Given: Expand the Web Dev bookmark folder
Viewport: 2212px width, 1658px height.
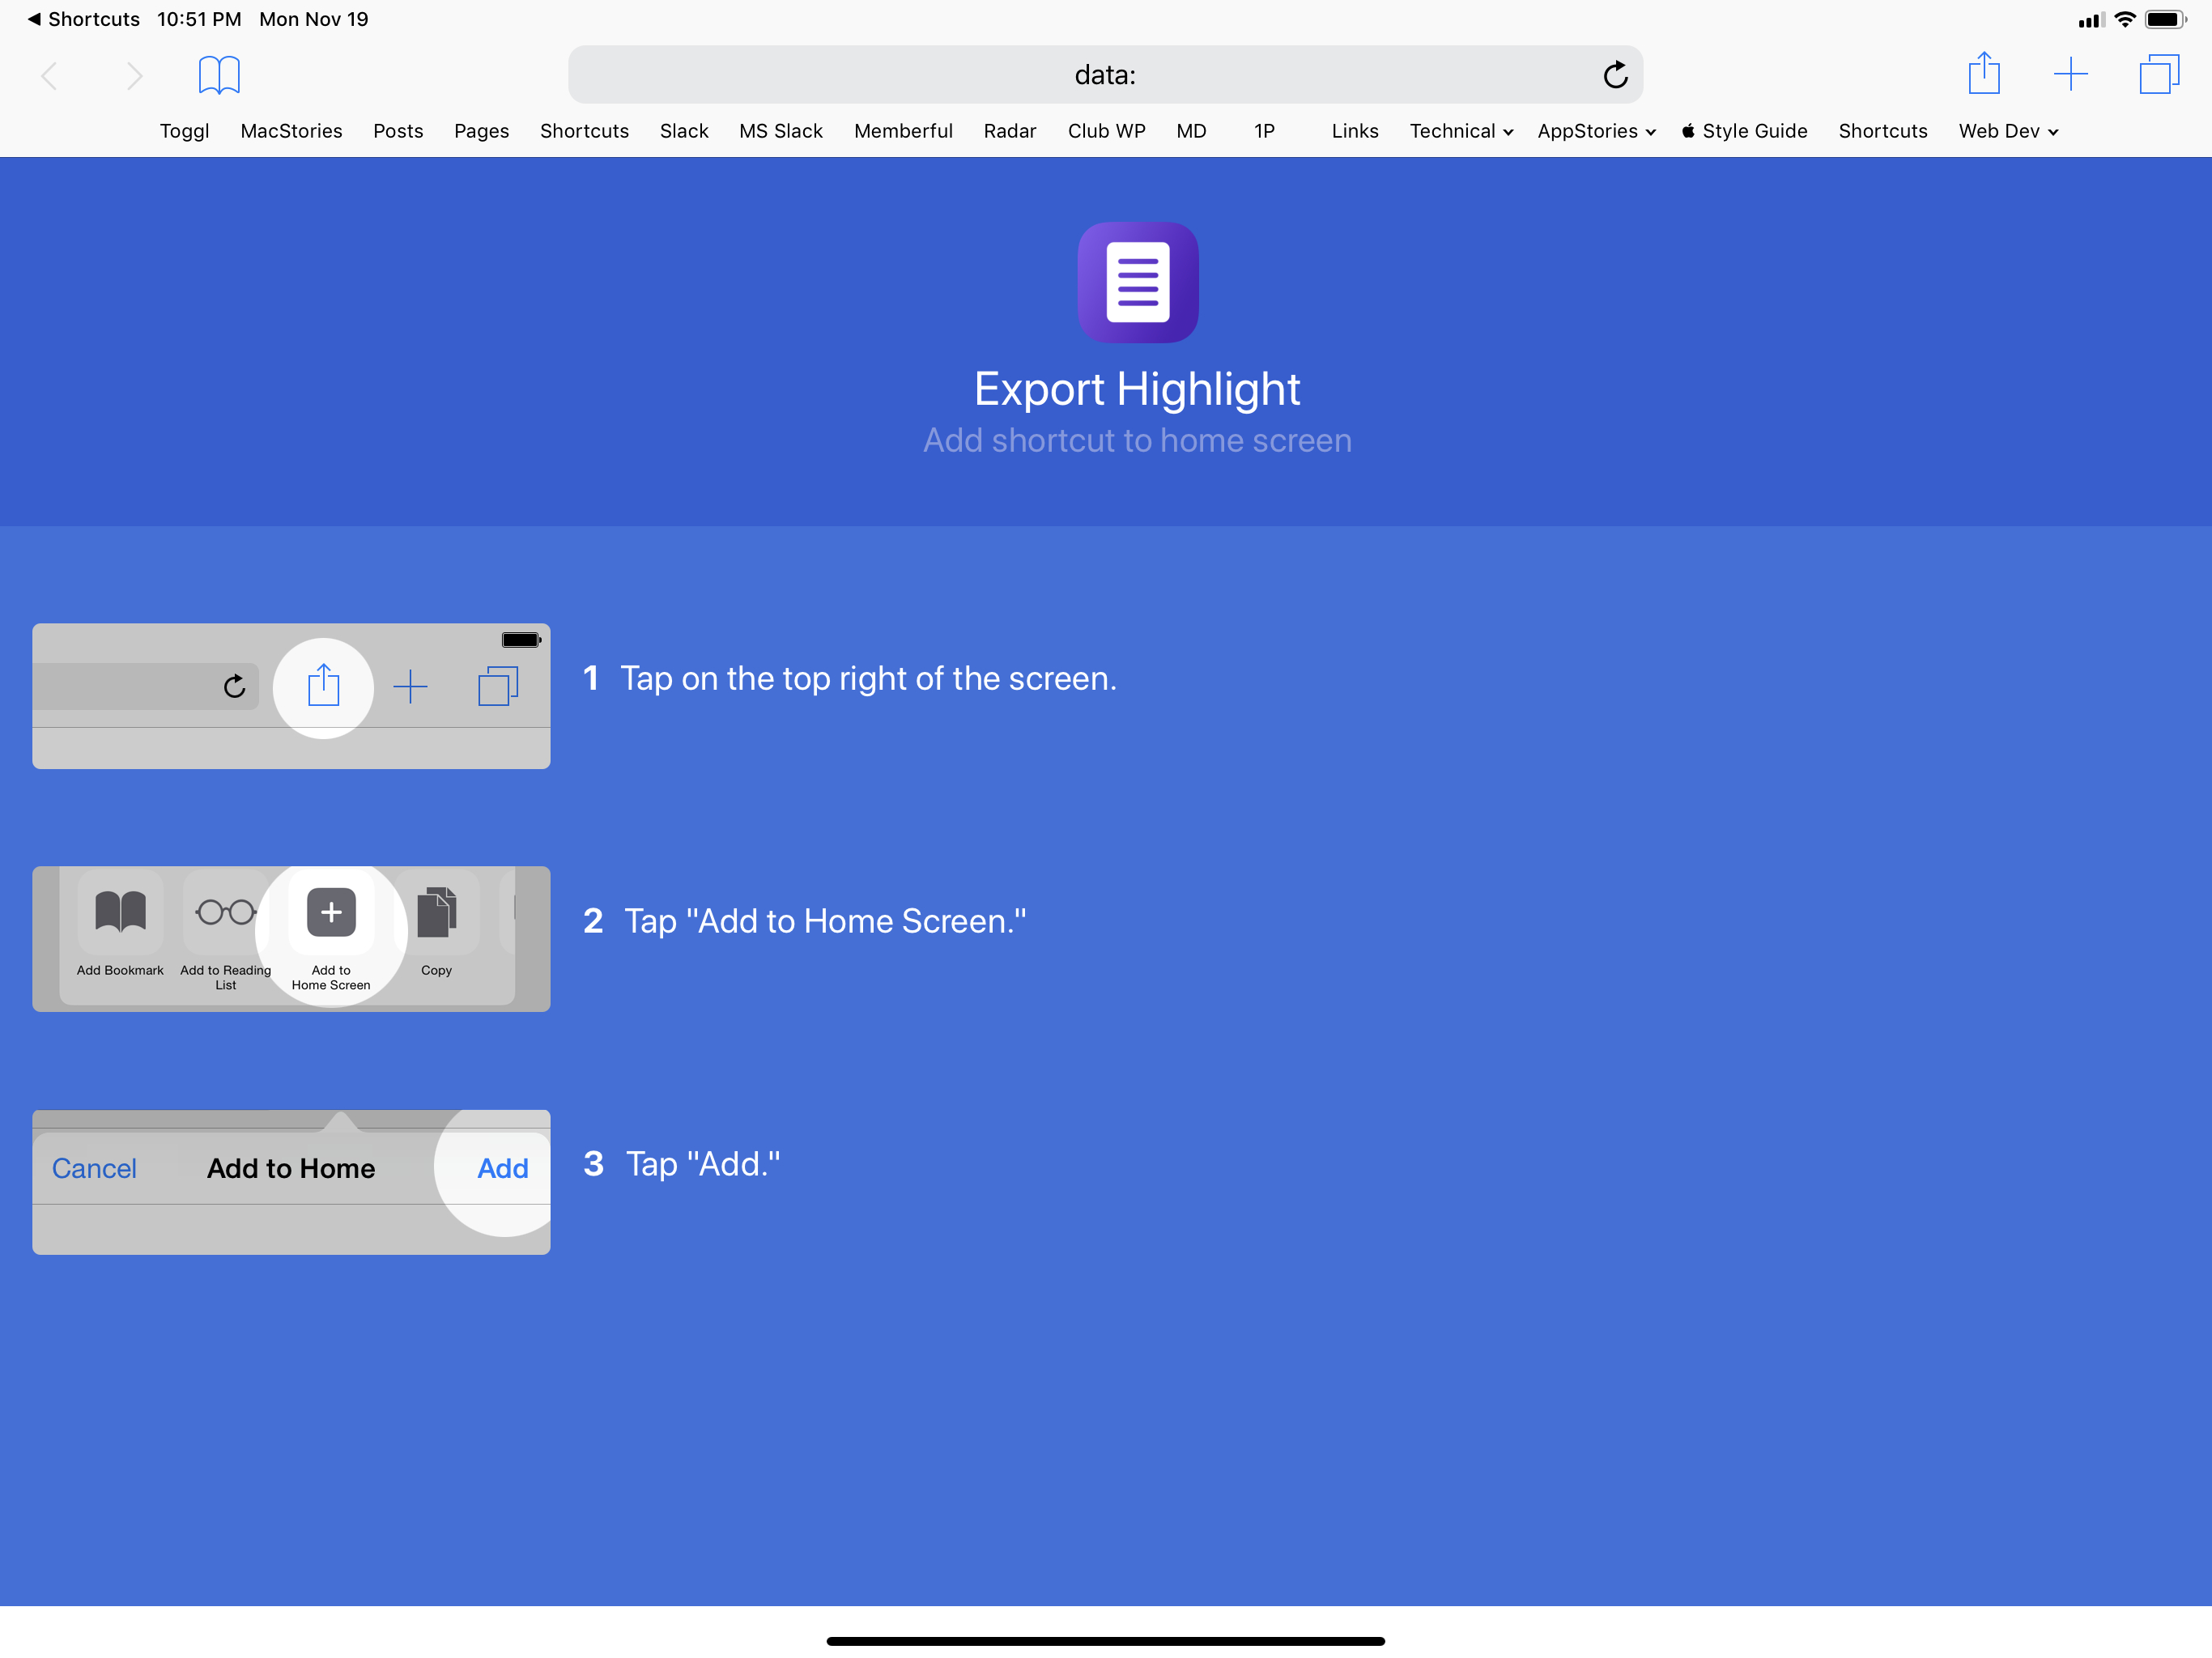Looking at the screenshot, I should pyautogui.click(x=2007, y=131).
